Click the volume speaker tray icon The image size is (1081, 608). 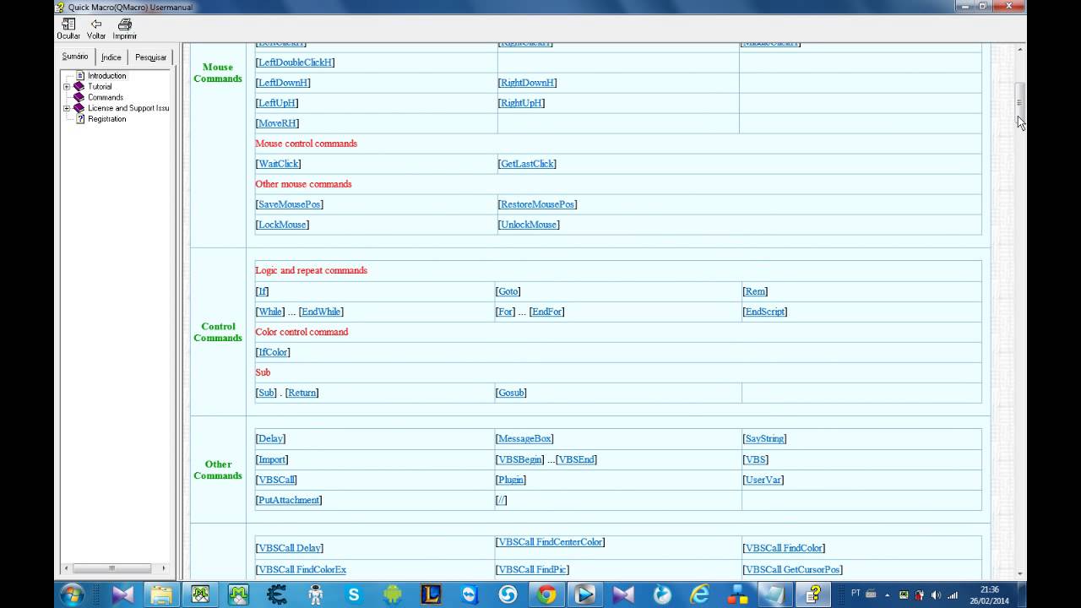tap(935, 594)
